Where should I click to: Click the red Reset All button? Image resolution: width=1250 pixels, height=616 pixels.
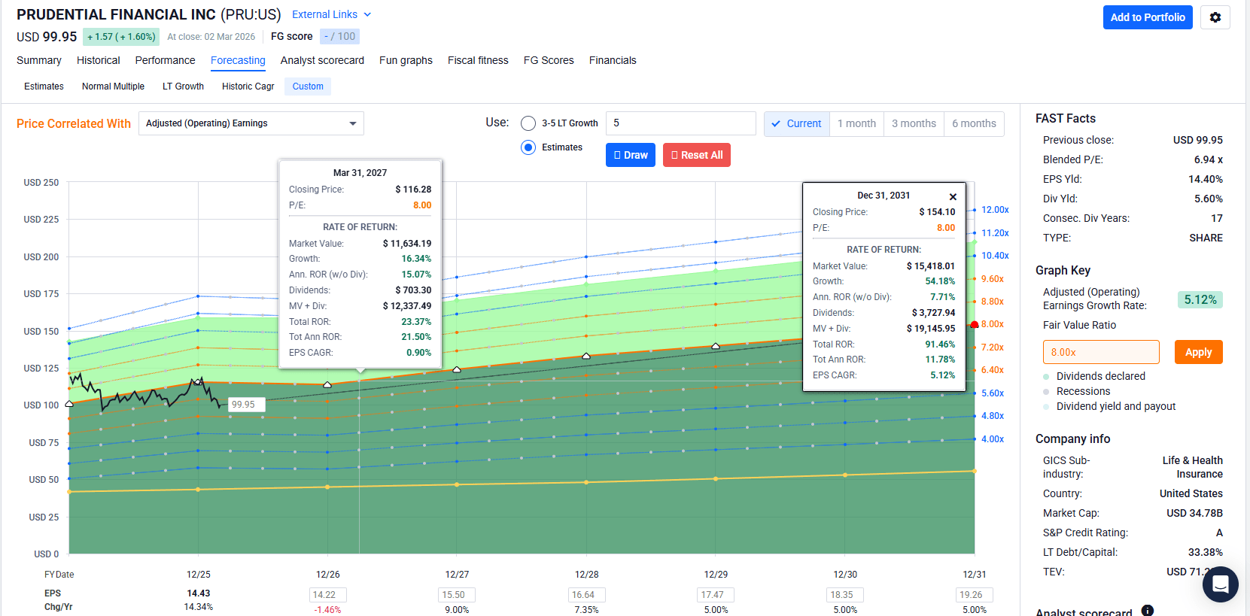pyautogui.click(x=697, y=155)
